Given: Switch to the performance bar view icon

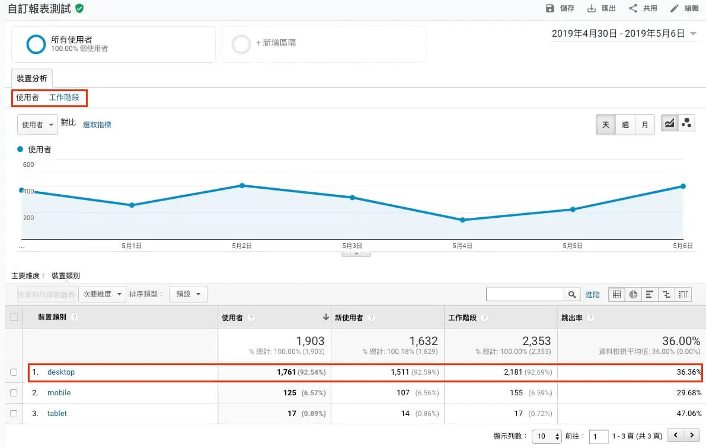Looking at the screenshot, I should tap(650, 295).
